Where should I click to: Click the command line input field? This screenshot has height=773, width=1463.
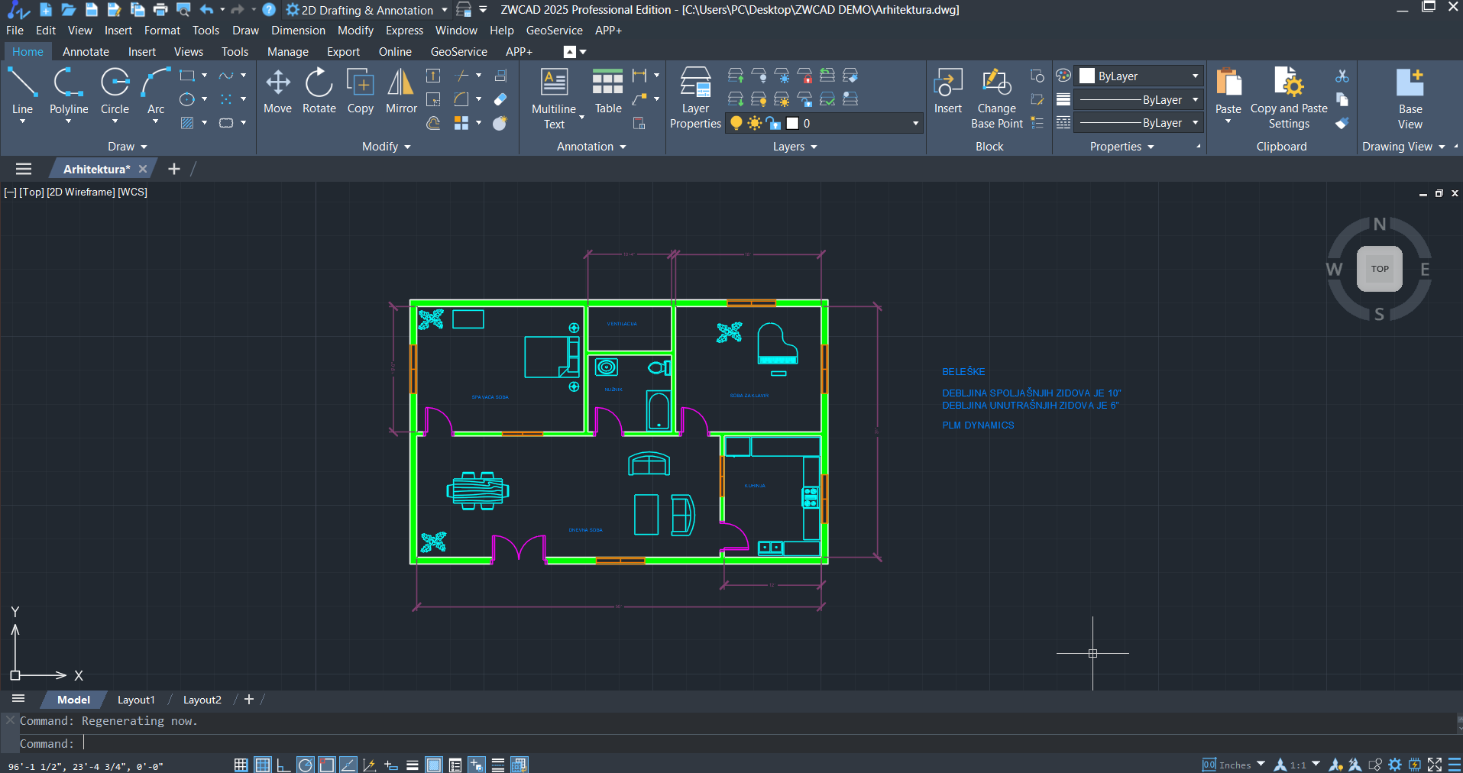tap(764, 743)
